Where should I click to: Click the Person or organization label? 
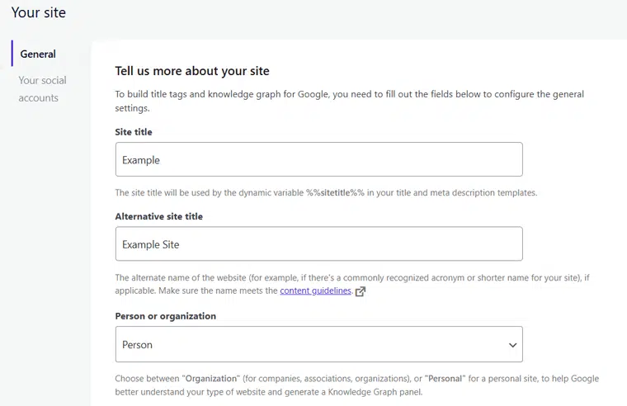tap(166, 316)
